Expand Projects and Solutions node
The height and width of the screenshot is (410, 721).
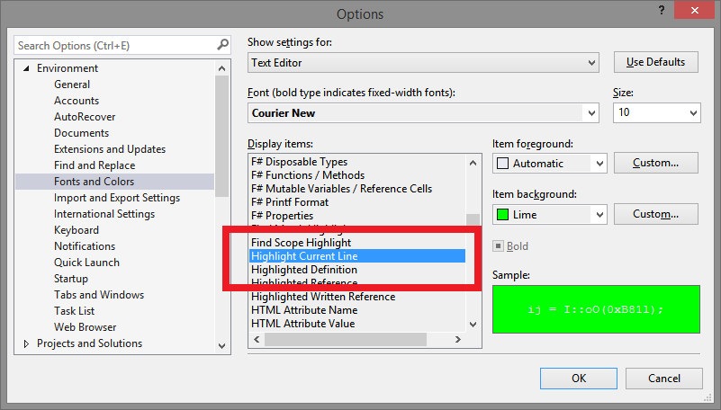pos(26,343)
